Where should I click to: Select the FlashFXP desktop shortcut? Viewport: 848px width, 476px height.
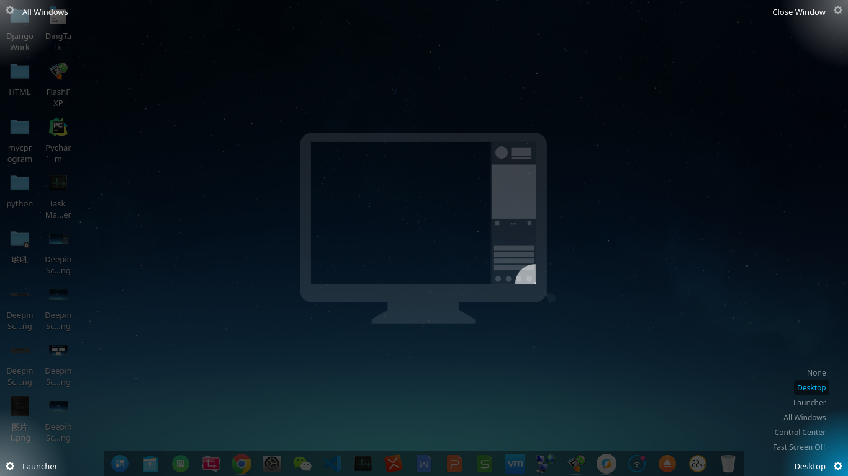click(x=58, y=85)
